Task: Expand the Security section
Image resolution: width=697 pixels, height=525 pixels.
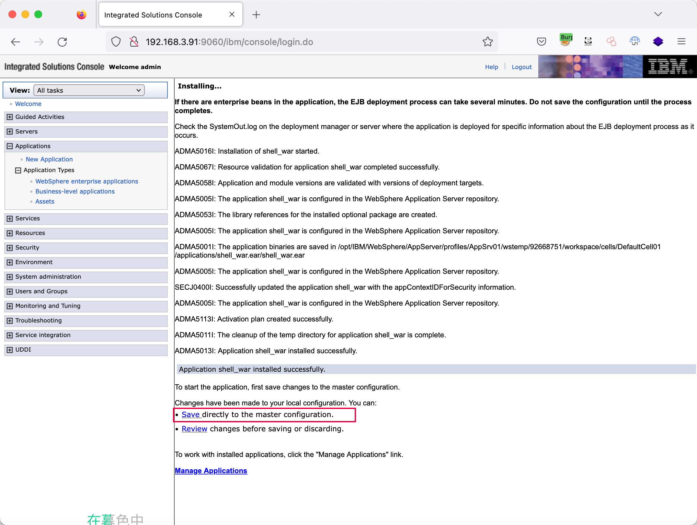Action: (10, 248)
